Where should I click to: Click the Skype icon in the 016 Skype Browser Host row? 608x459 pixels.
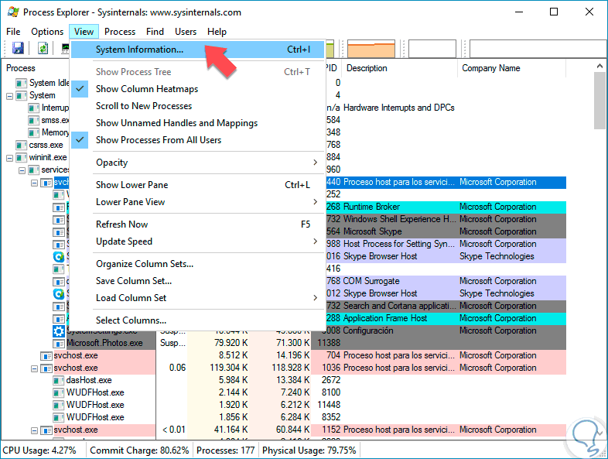(59, 256)
